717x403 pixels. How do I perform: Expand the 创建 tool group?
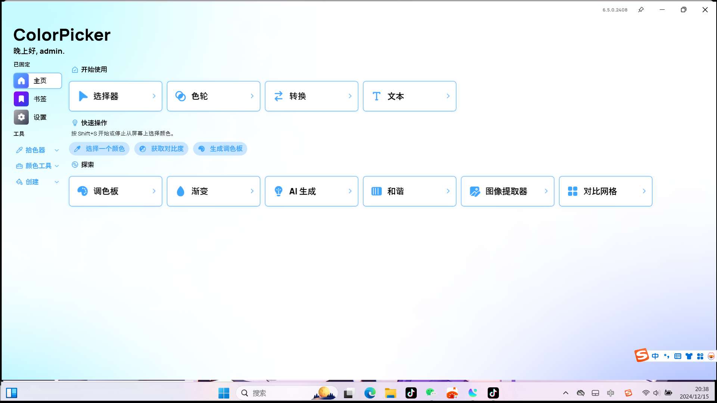(37, 182)
